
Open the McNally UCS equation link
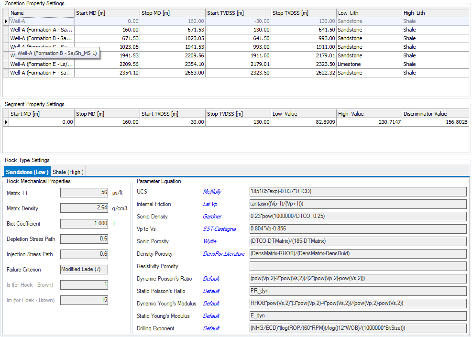pyautogui.click(x=212, y=192)
